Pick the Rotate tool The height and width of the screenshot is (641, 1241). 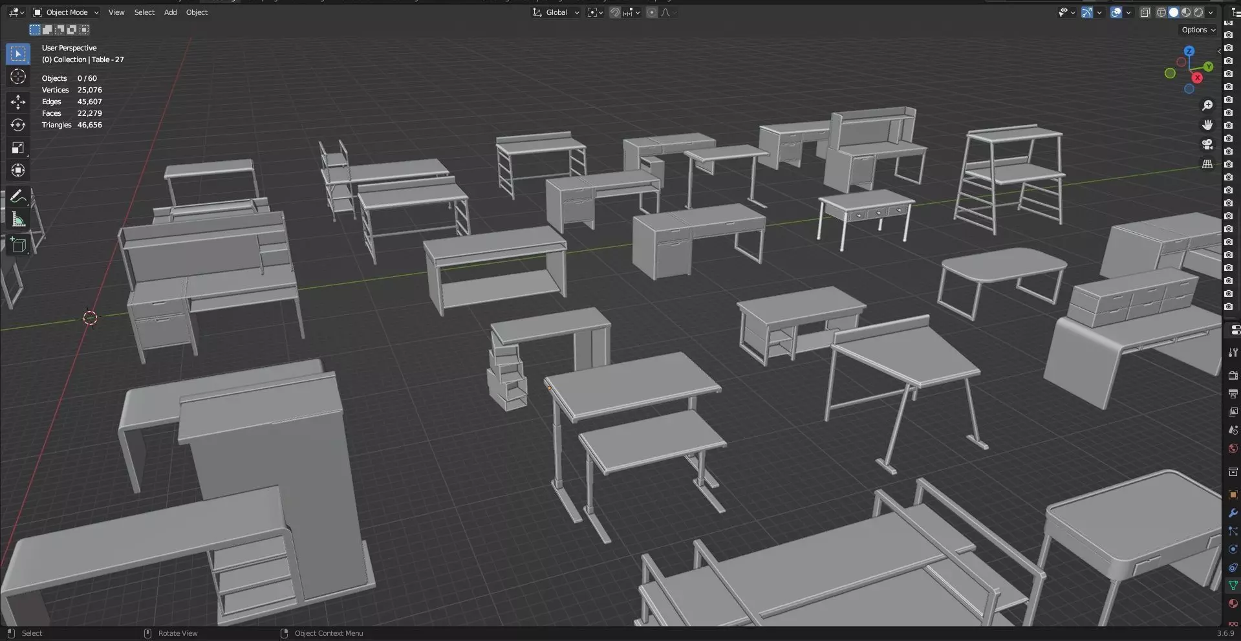[x=18, y=125]
